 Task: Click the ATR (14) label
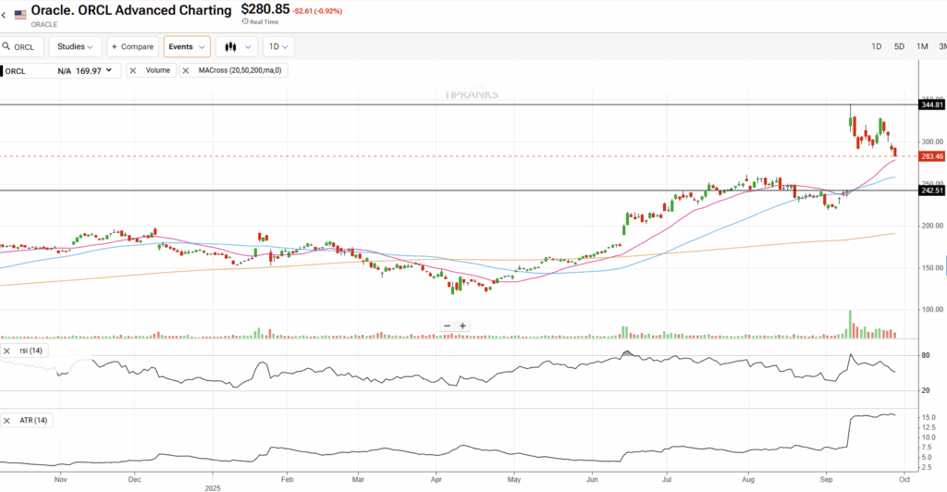coord(33,420)
